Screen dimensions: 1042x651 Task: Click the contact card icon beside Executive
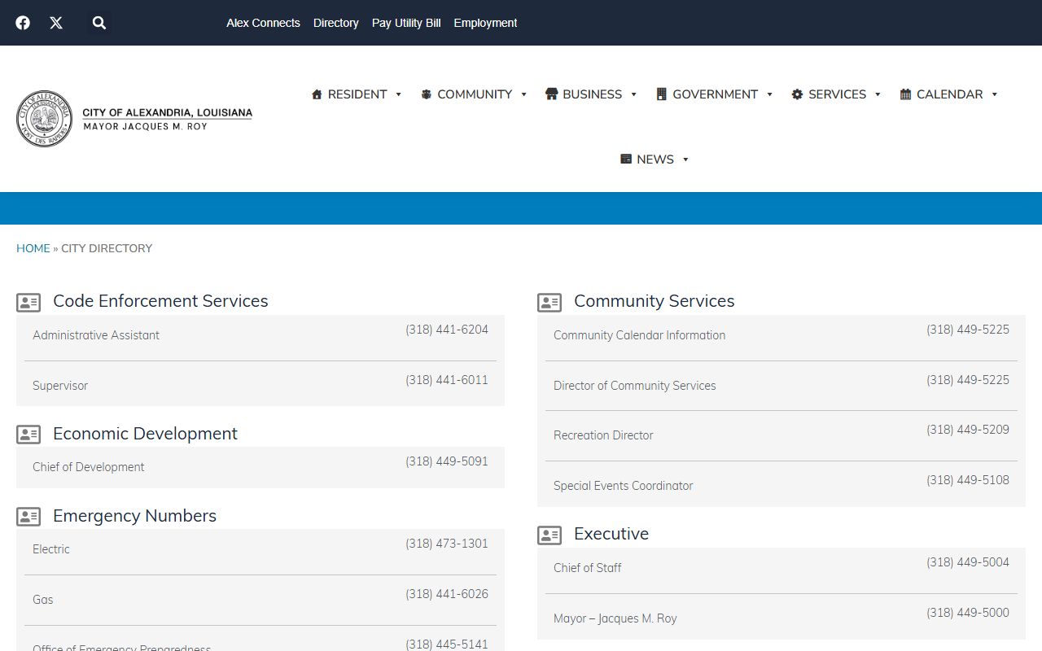[x=549, y=535]
